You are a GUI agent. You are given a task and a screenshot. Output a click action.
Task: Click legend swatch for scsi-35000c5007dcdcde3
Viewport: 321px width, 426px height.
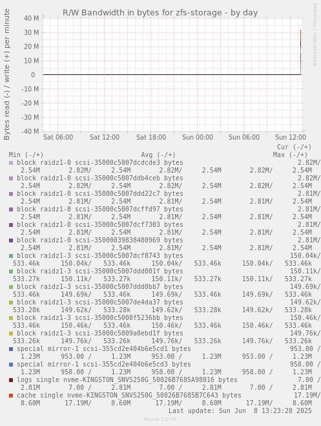[x=11, y=163]
